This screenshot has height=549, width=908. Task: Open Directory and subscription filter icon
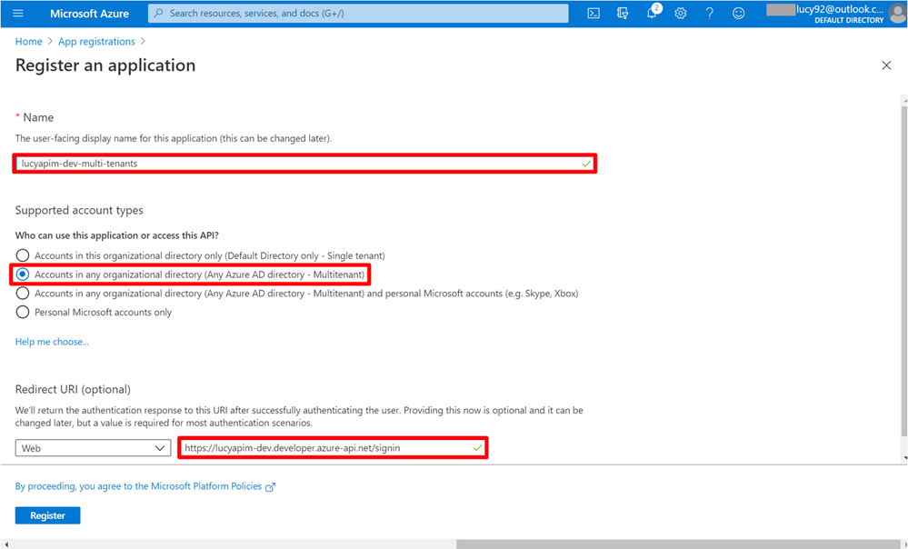[623, 13]
